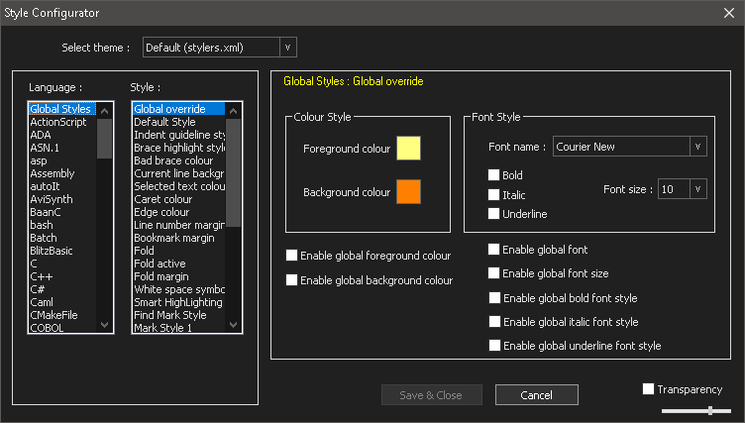Check Enable global font
The width and height of the screenshot is (745, 423).
[x=493, y=249]
